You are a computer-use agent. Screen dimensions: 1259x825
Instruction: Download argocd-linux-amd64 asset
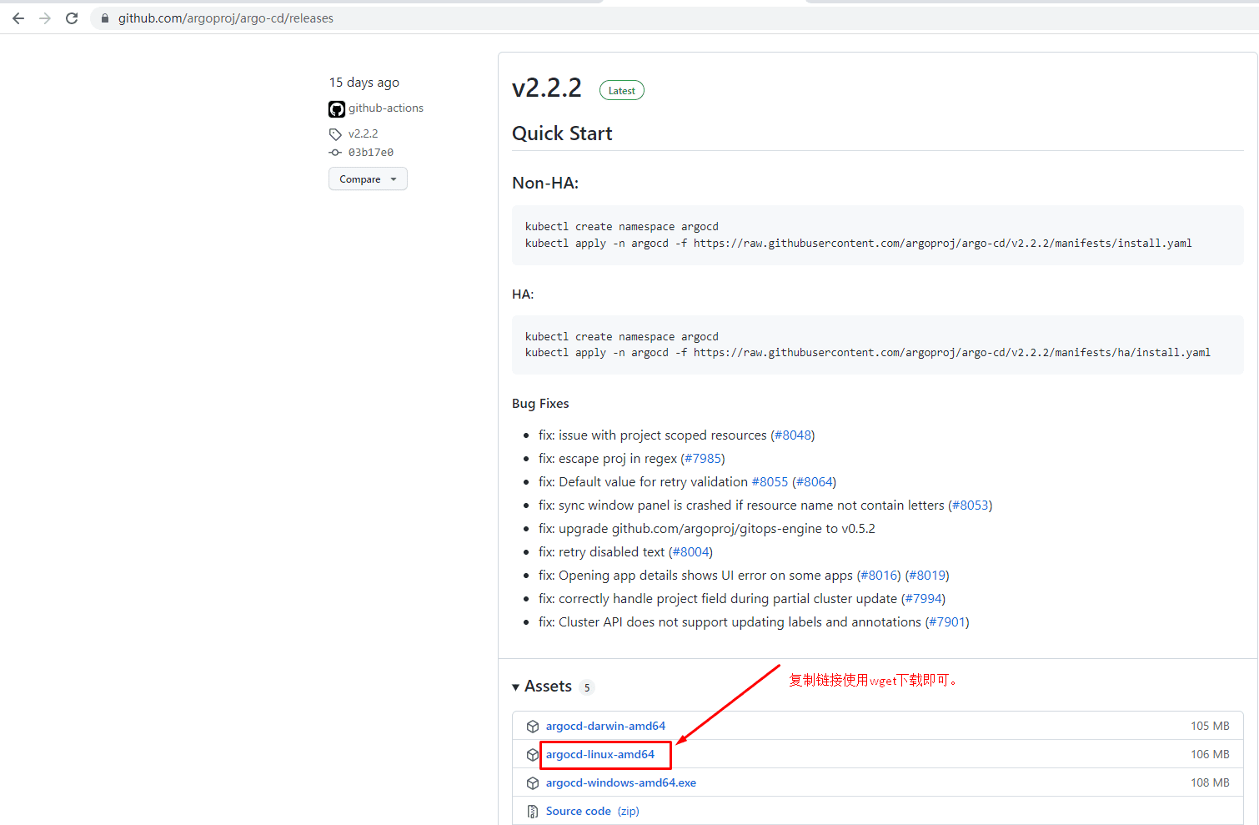click(x=600, y=754)
